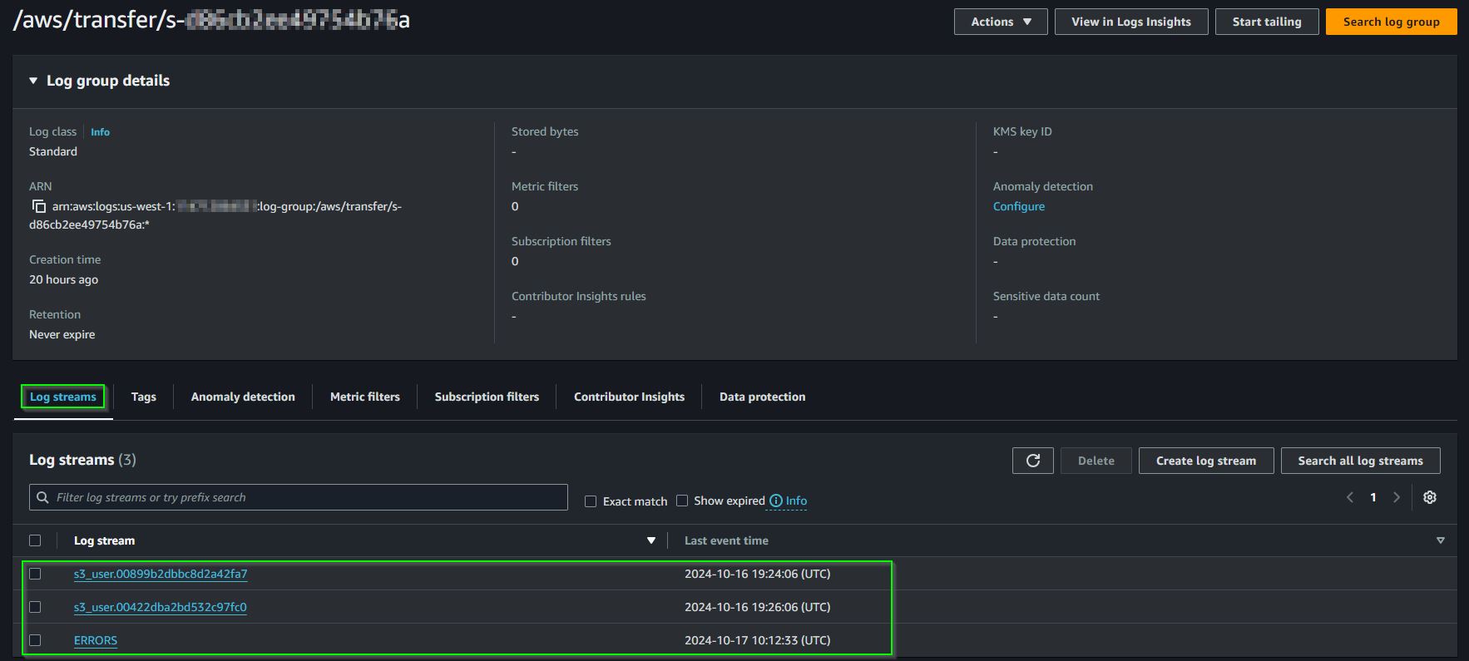Open the Data protection tab
The height and width of the screenshot is (661, 1469).
coord(763,397)
